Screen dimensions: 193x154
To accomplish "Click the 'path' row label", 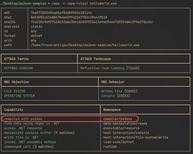I will [x=8, y=45].
